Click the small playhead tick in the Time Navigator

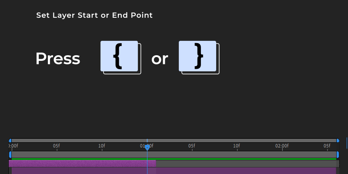(x=147, y=141)
